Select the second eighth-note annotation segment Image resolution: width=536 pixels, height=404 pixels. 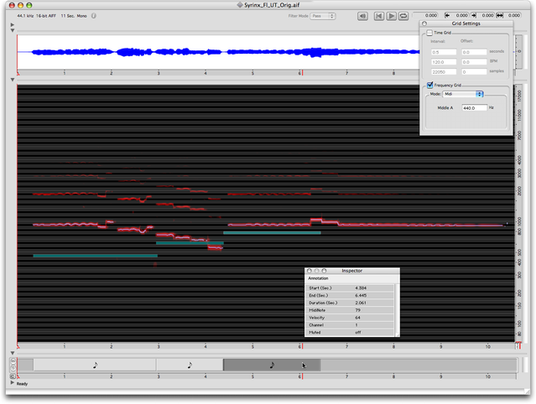click(x=190, y=365)
